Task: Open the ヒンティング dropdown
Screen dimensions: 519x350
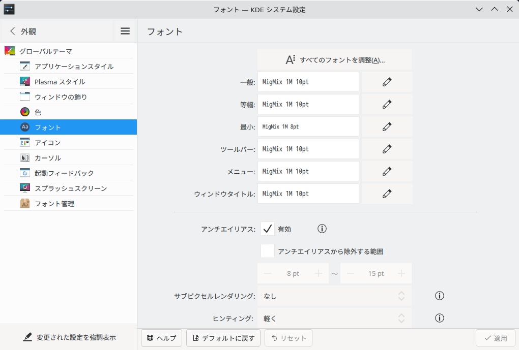Action: coord(334,318)
